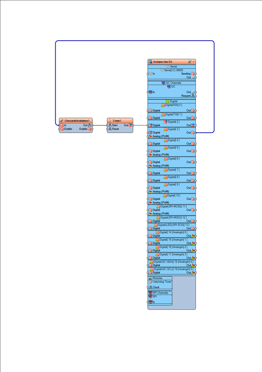Viewport: 262px width, 372px height.
Task: Click the SPI Channels section icon
Action: tap(150, 292)
